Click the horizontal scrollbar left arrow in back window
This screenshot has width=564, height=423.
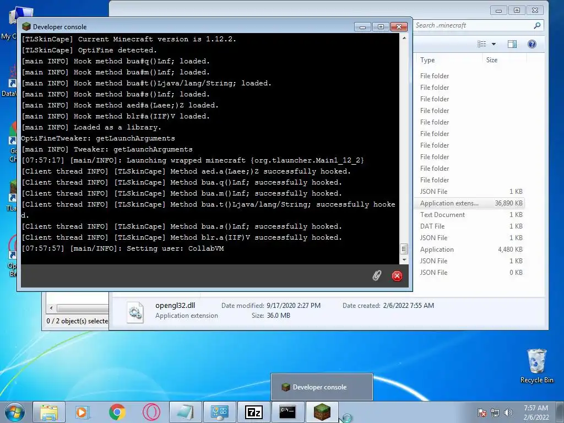click(x=51, y=308)
